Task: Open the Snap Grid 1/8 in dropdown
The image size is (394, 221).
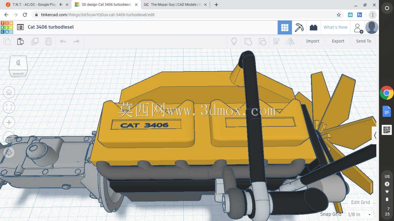Action: coord(360,214)
